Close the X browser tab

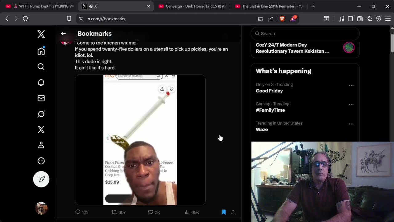148,6
